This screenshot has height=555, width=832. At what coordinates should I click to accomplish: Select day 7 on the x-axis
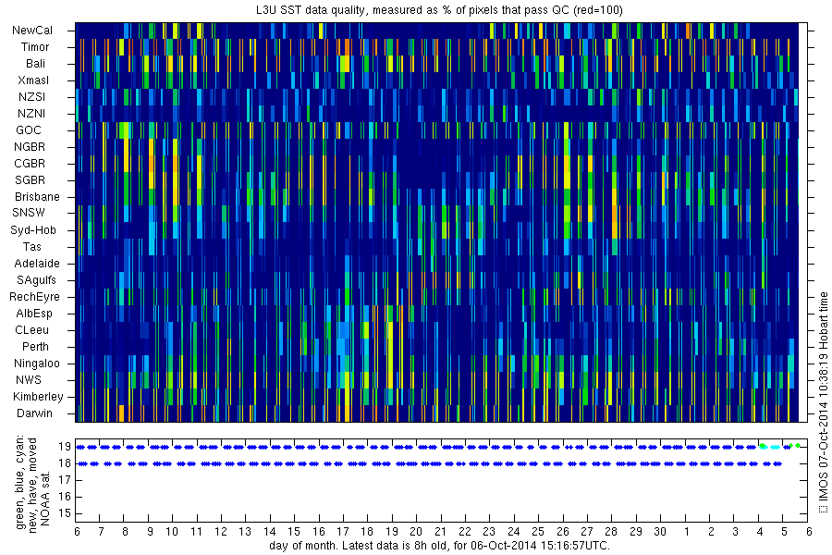point(102,531)
